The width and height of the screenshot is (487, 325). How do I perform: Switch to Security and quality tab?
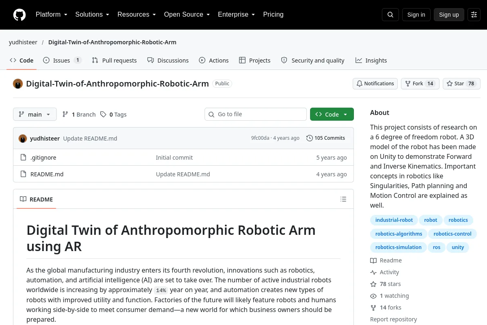coord(312,60)
